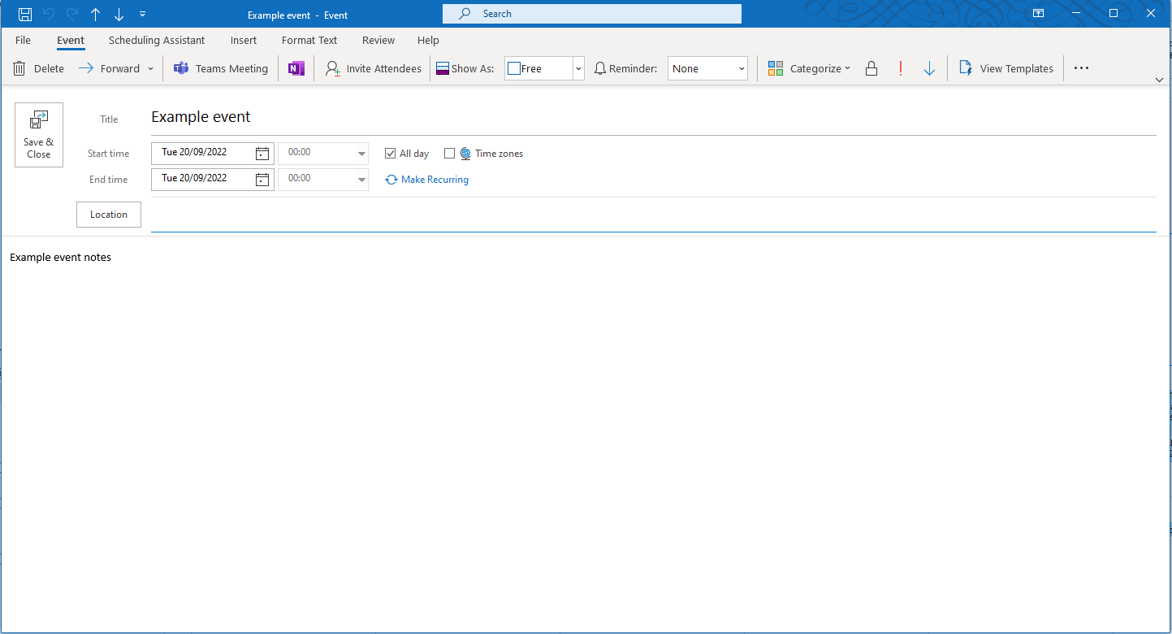Open Customize Quick Access Toolbar dropdown
The height and width of the screenshot is (634, 1172).
[143, 14]
